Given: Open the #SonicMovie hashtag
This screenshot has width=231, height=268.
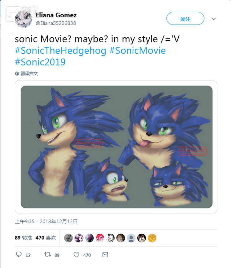Looking at the screenshot, I should click(x=137, y=51).
